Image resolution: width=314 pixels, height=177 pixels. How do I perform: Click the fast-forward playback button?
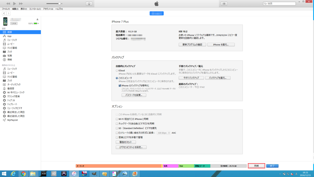pyautogui.click(x=21, y=4)
